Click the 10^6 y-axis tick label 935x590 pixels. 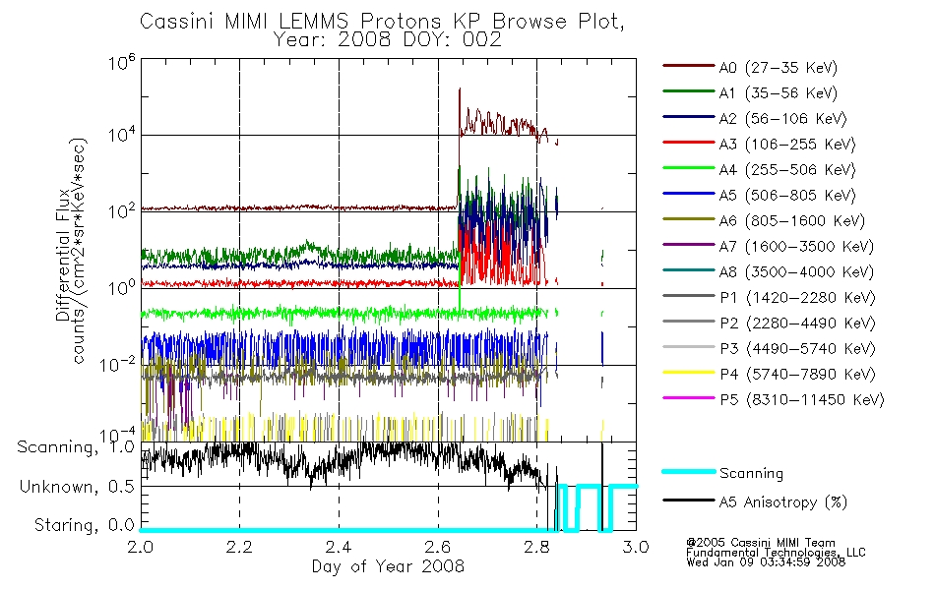coord(121,62)
